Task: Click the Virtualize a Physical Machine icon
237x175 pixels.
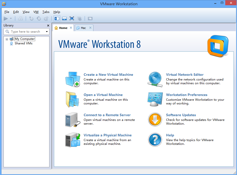Action: tap(73, 140)
